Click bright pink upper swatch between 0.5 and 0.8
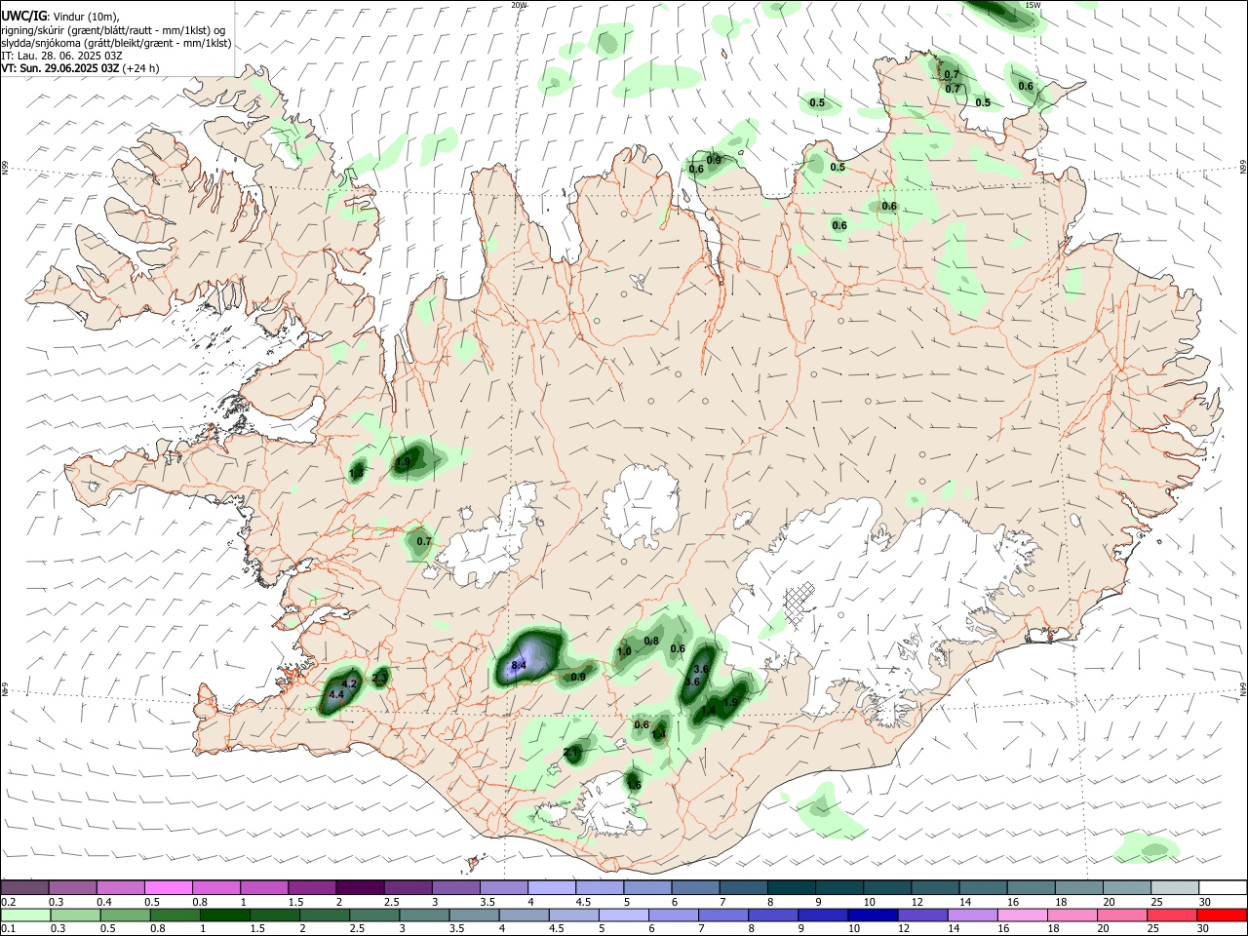 click(168, 887)
